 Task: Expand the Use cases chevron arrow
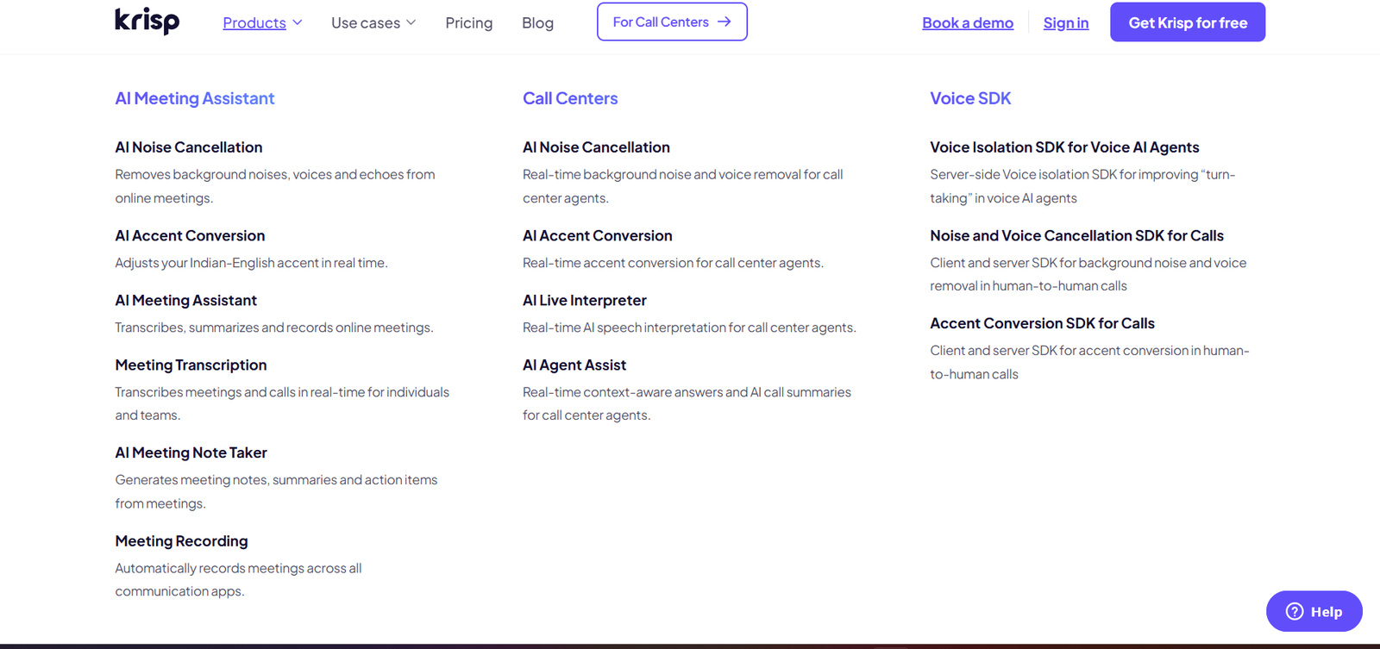tap(411, 22)
